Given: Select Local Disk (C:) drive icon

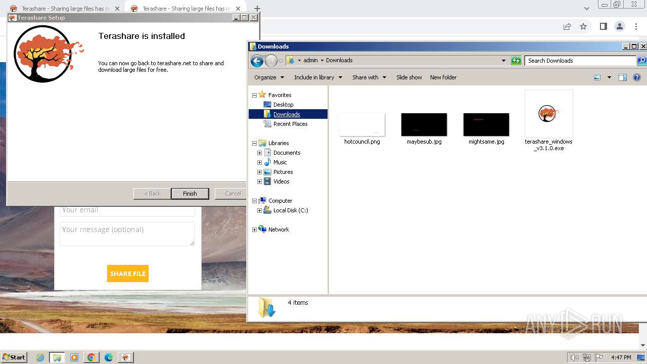Looking at the screenshot, I should tap(267, 210).
